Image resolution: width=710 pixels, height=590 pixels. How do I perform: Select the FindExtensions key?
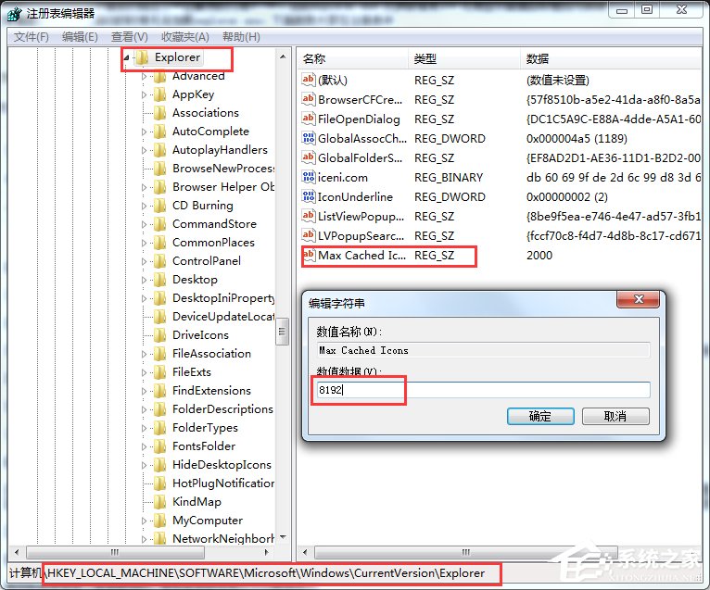click(x=211, y=391)
